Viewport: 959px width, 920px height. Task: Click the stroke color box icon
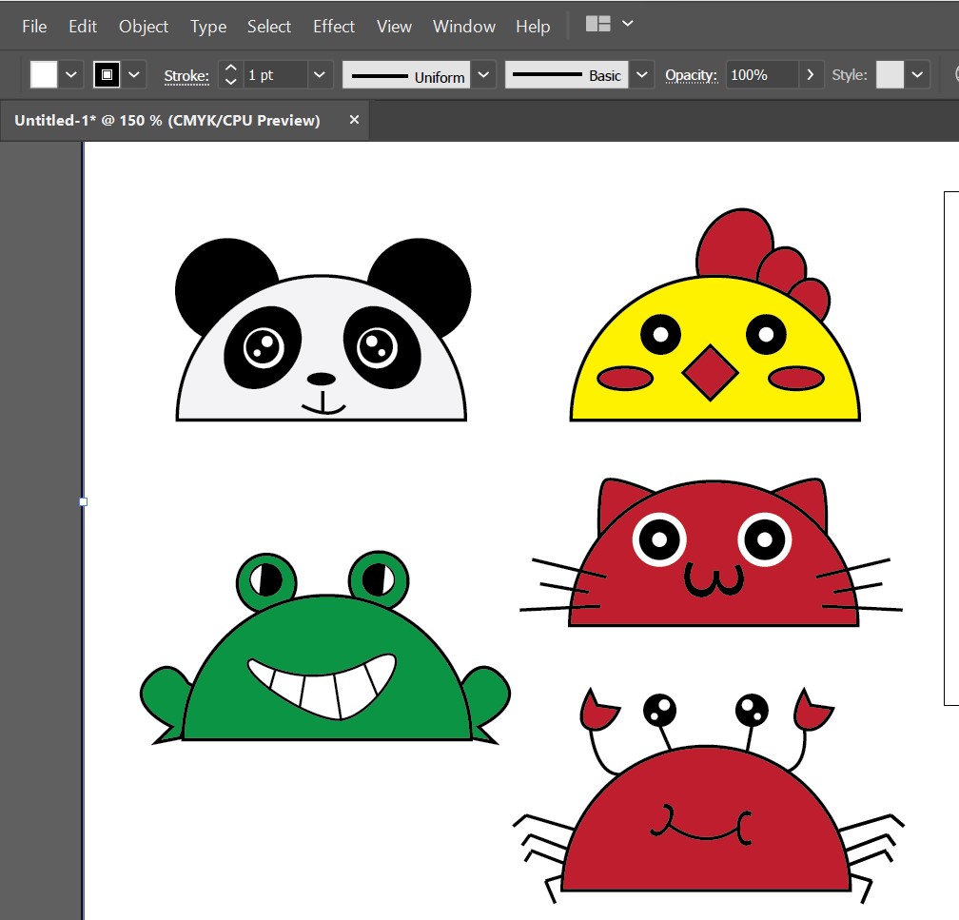[107, 74]
